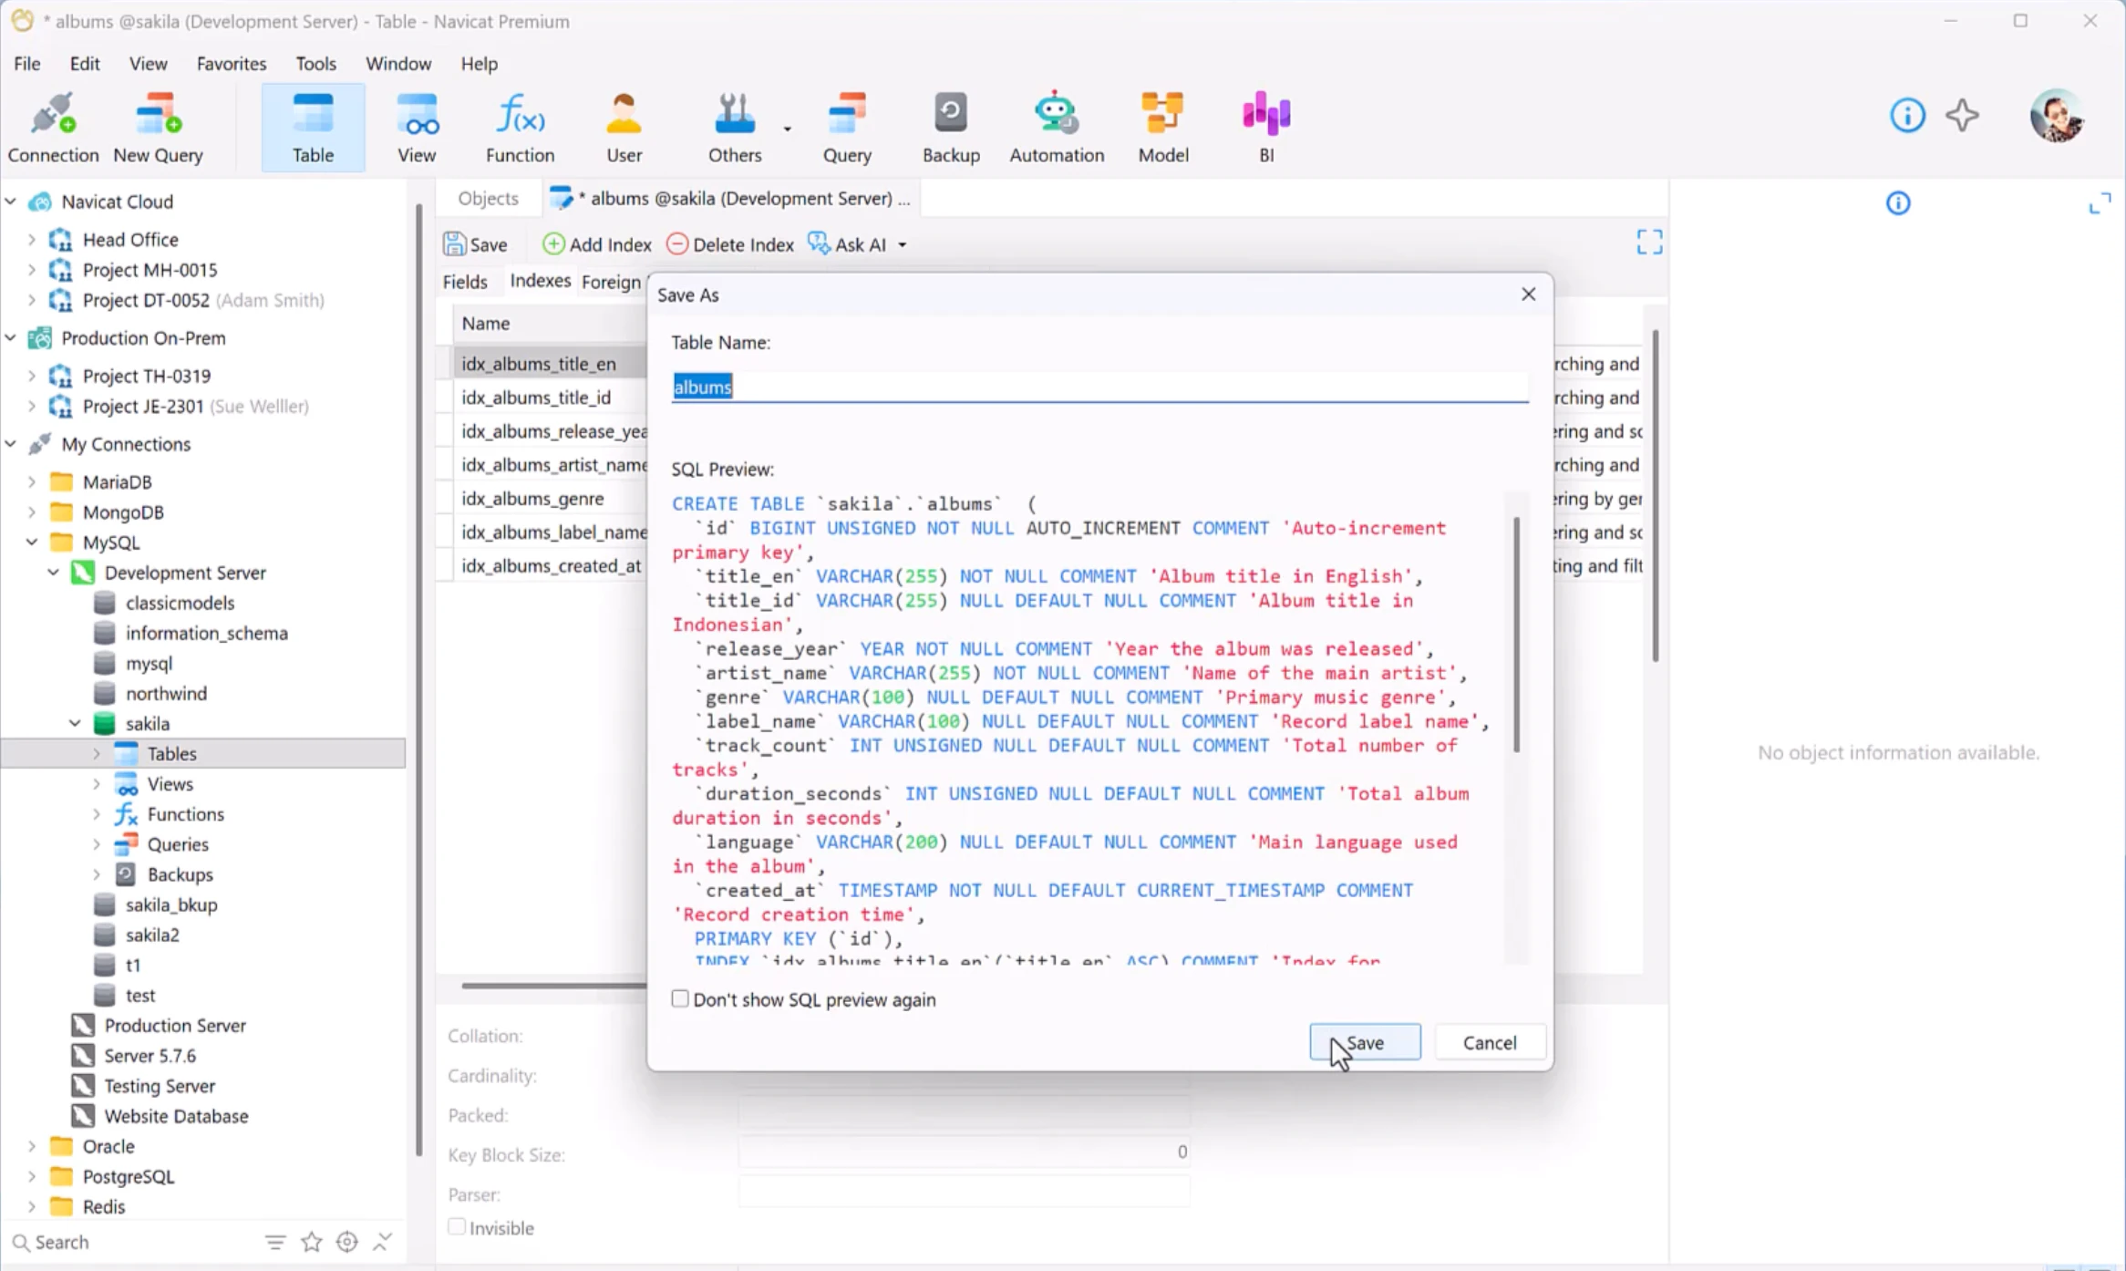Click the Add Index button
This screenshot has width=2126, height=1271.
pos(597,244)
